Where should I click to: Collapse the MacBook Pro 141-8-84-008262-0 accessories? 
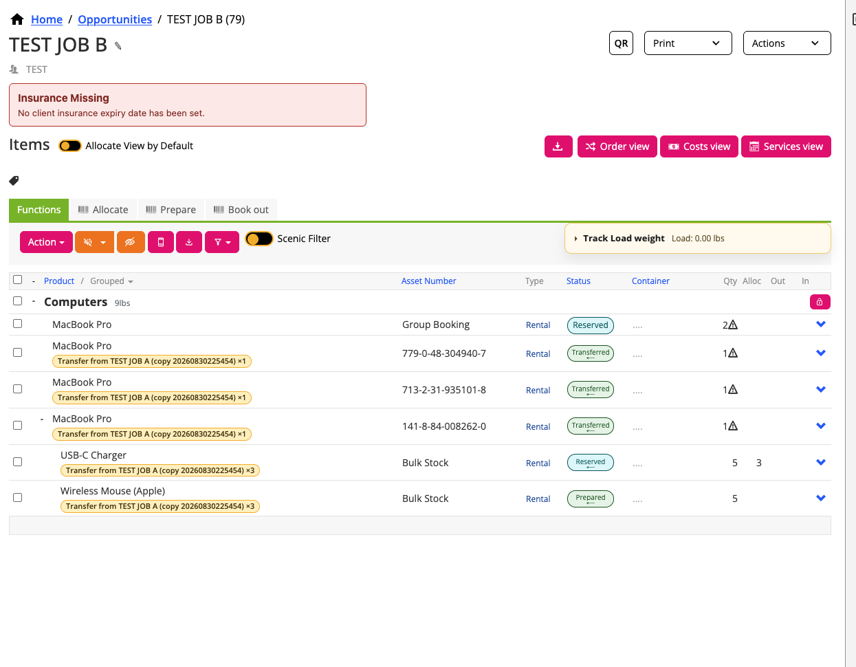coord(42,419)
